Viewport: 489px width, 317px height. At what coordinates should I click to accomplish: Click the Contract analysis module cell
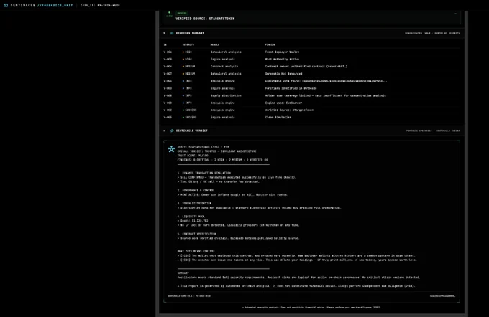[224, 66]
